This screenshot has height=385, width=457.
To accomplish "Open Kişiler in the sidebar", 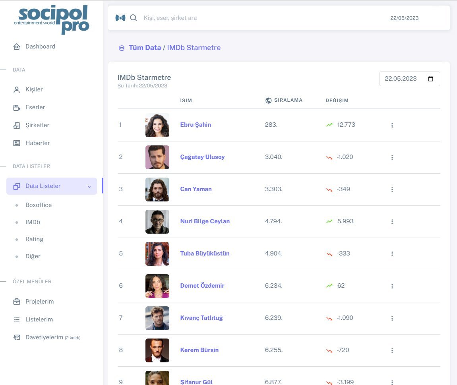I will click(34, 89).
